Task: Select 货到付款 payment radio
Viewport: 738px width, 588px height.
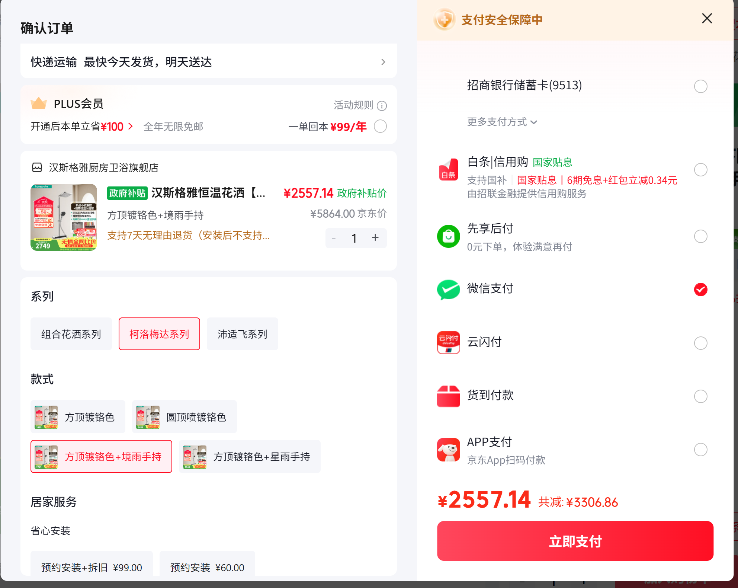Action: (x=701, y=396)
